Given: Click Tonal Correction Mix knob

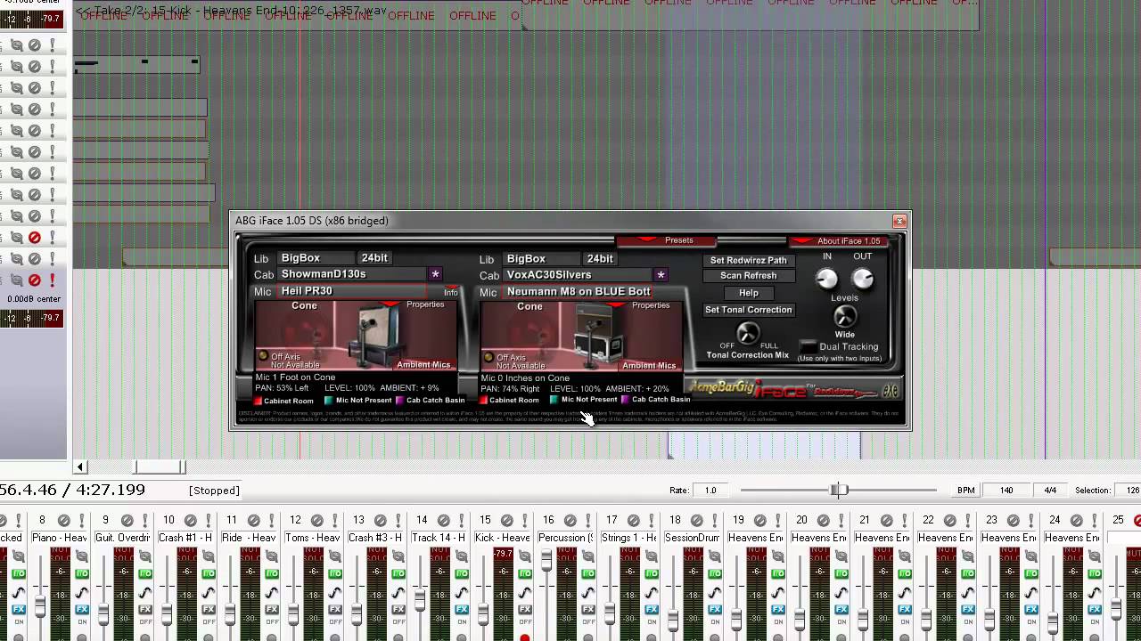Looking at the screenshot, I should click(748, 333).
